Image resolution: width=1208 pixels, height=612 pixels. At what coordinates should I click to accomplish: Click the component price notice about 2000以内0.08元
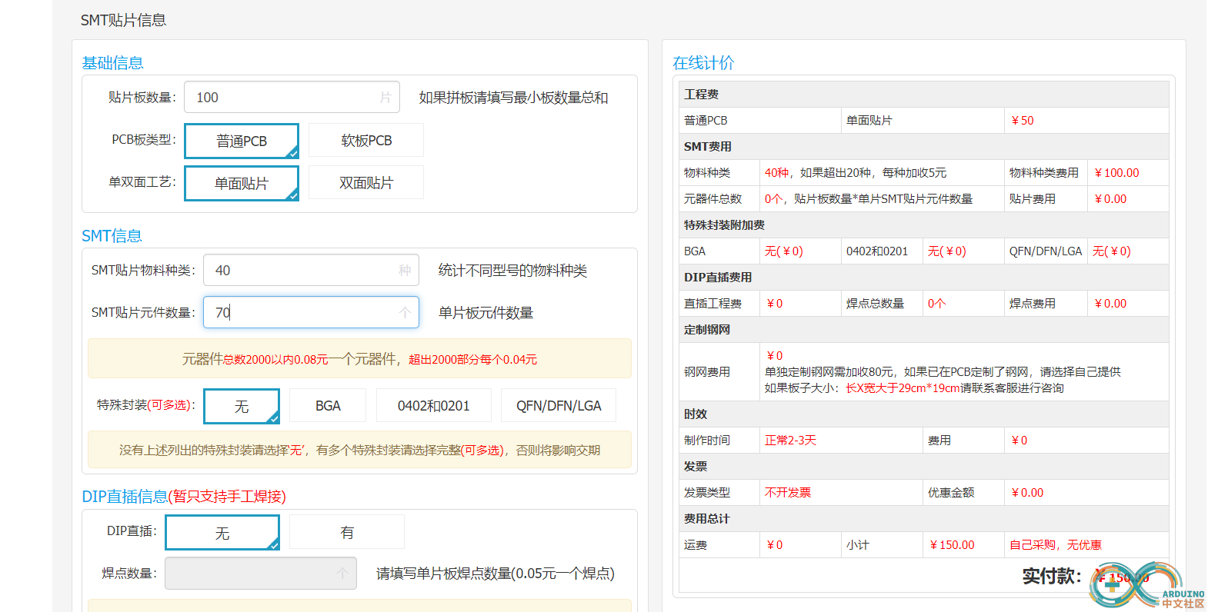pyautogui.click(x=359, y=359)
